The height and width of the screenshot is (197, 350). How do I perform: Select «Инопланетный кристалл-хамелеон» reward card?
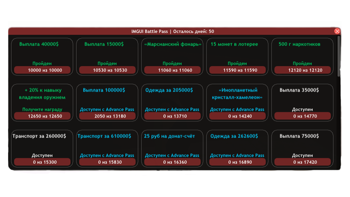click(x=237, y=103)
